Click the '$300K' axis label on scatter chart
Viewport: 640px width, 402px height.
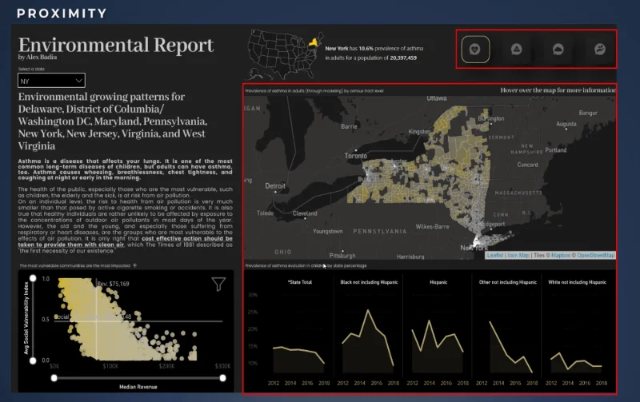click(223, 366)
